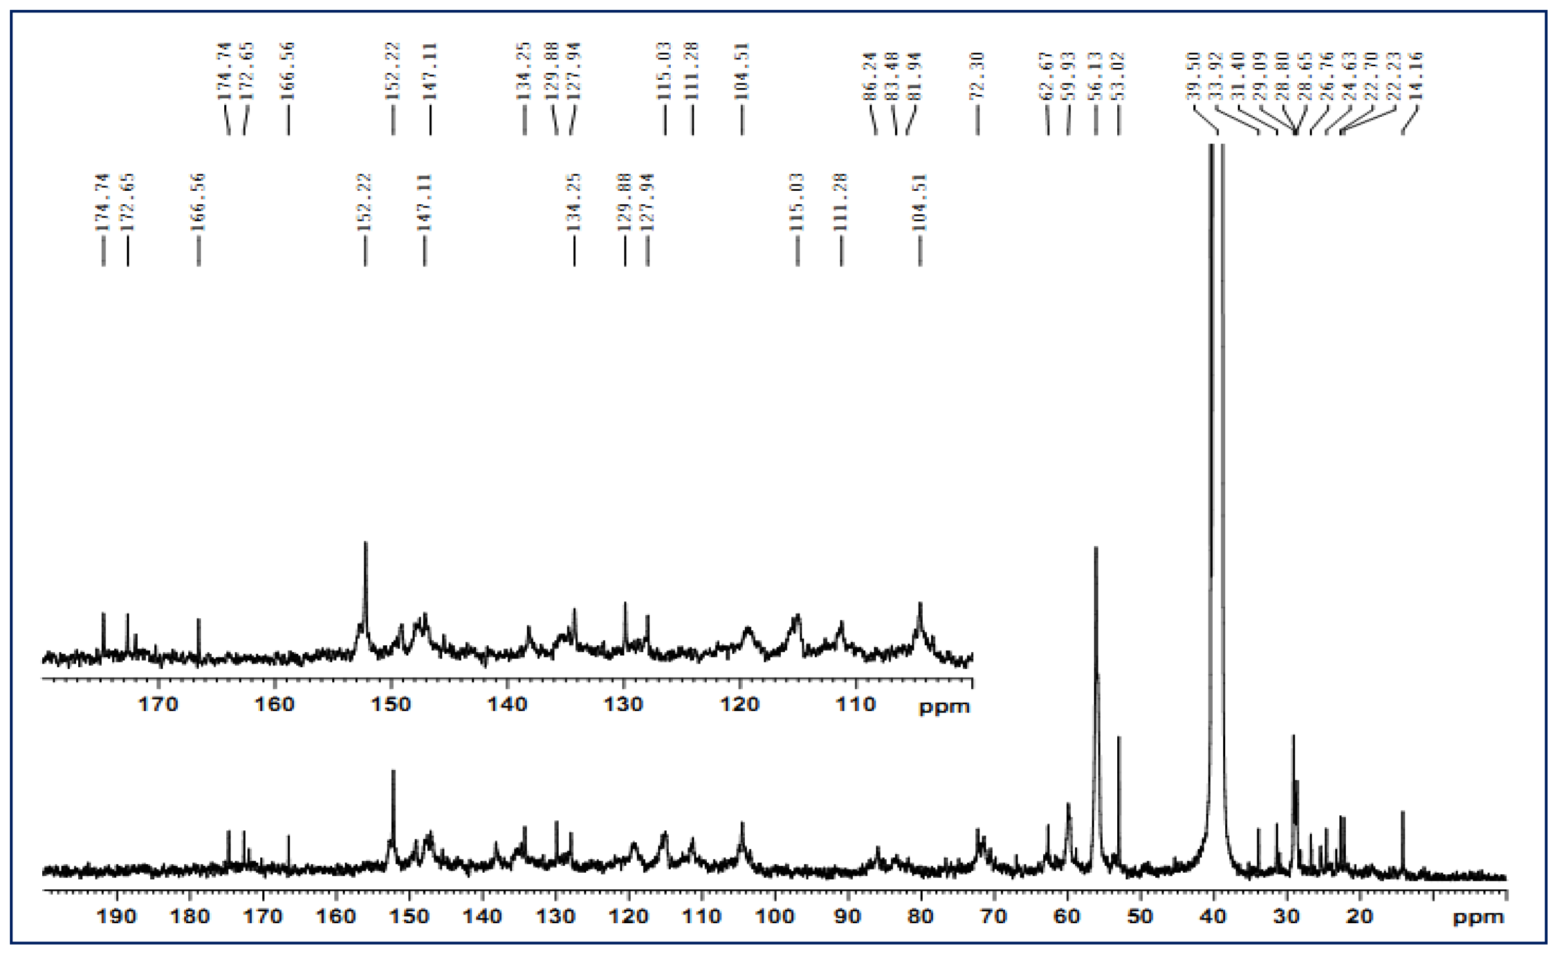Screen dimensions: 1558x955
Task: Click the 174.74 label in the top full-spectrum row
Action: tap(225, 71)
